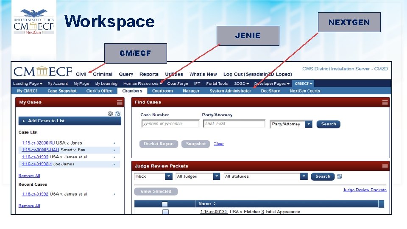Switch to the Case Snapshot tab
Viewport: 407px width, 229px height.
coord(62,91)
